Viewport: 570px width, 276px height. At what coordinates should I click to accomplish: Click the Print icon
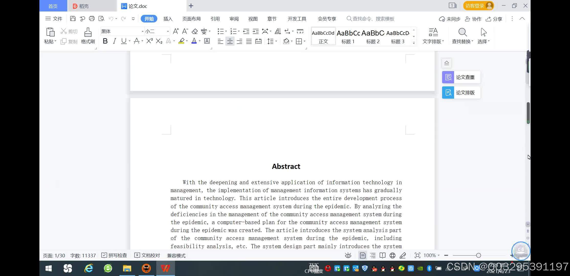tap(92, 19)
